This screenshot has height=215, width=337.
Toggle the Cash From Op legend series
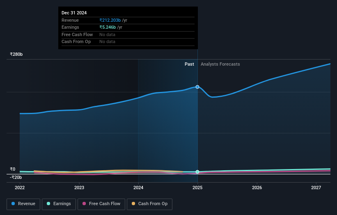pos(149,204)
